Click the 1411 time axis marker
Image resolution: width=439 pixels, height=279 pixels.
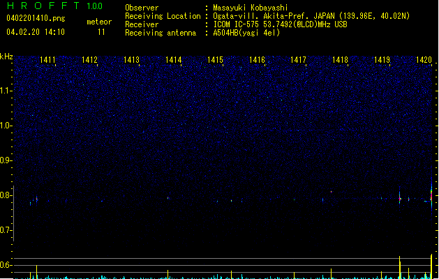(x=47, y=60)
